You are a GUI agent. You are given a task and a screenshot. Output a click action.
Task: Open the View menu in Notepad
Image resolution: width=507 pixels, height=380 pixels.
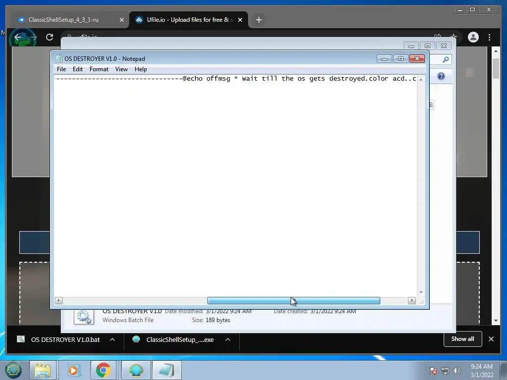[x=122, y=69]
